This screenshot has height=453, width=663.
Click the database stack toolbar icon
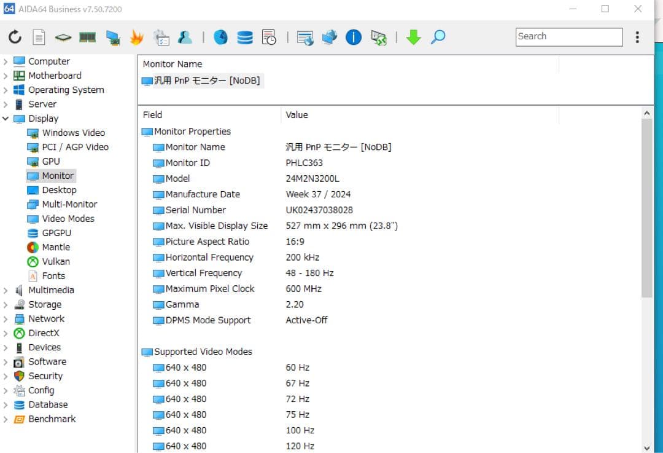tap(245, 37)
